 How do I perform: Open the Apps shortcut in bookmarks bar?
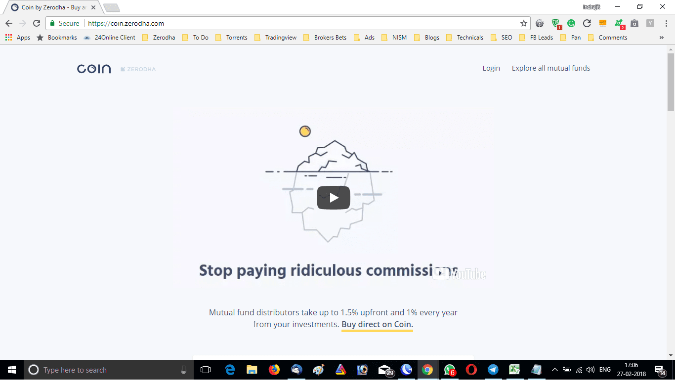click(18, 38)
